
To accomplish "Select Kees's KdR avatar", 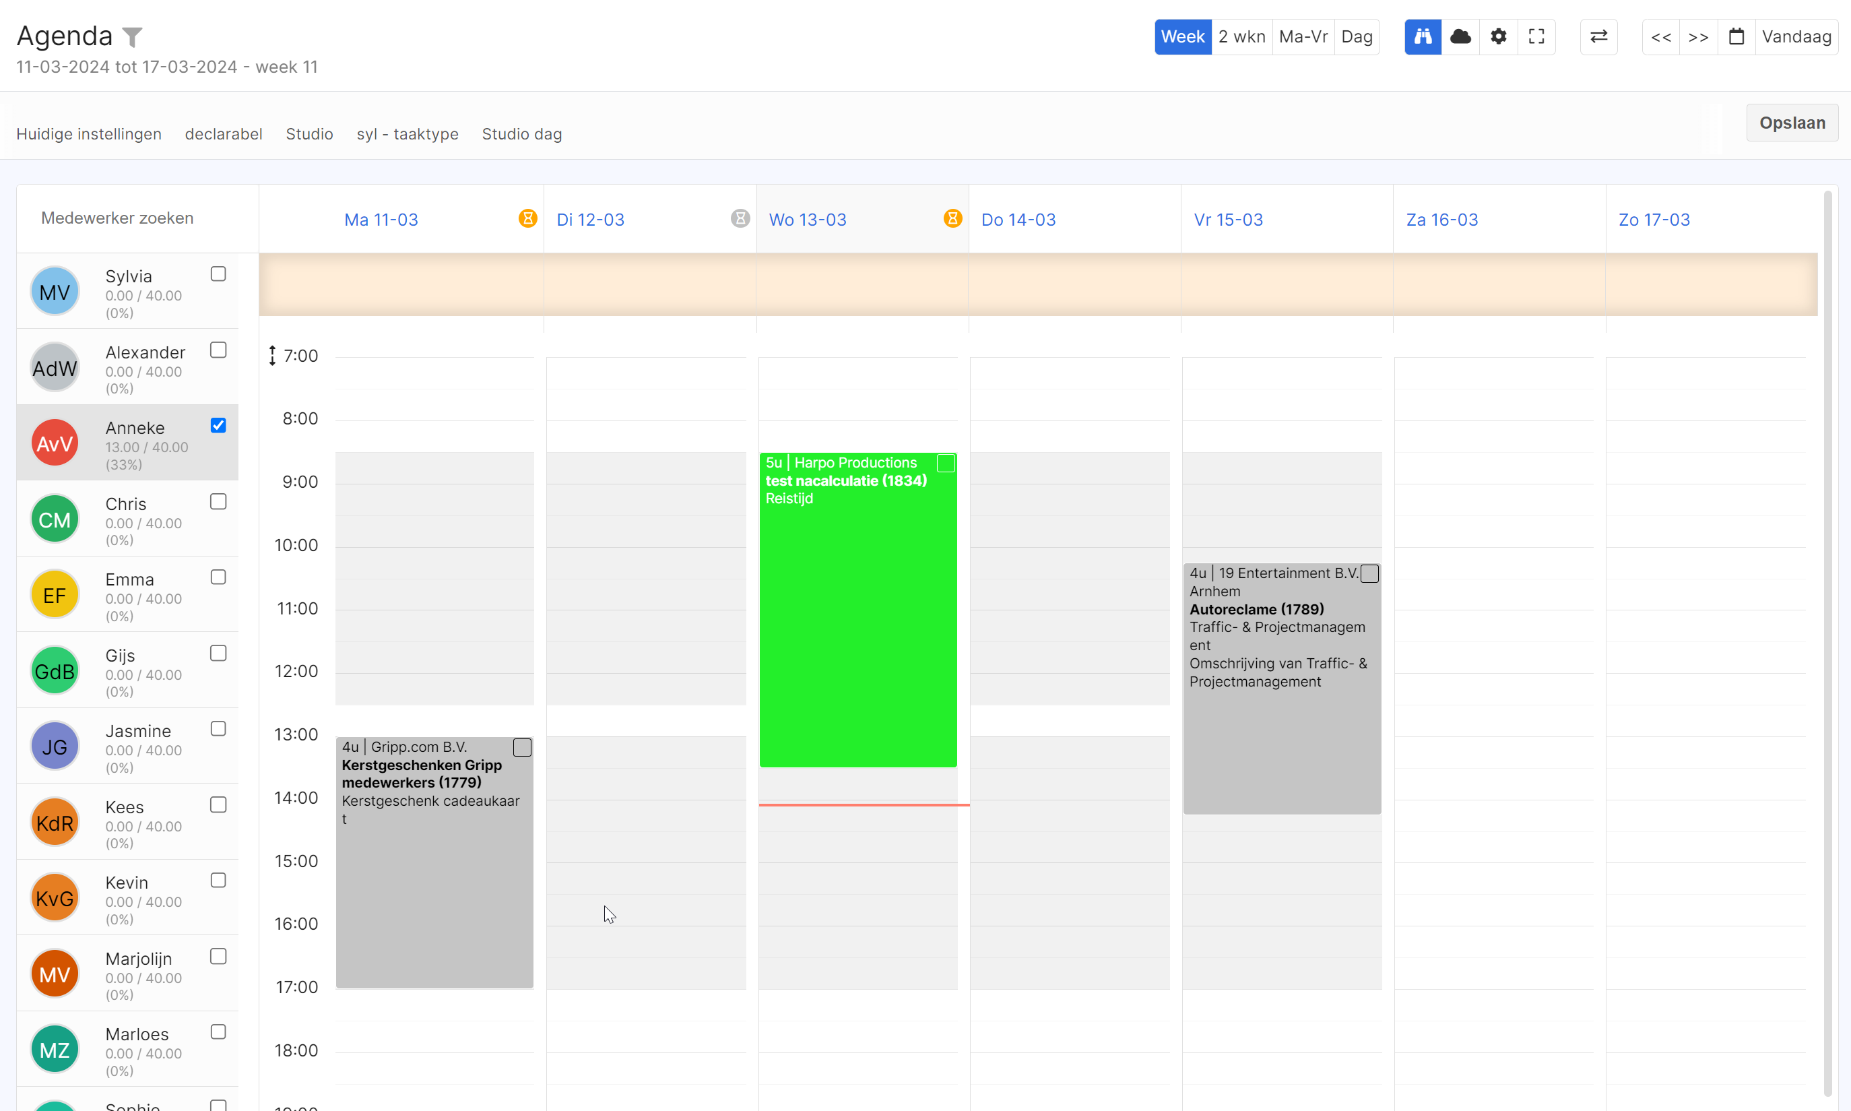I will (55, 823).
